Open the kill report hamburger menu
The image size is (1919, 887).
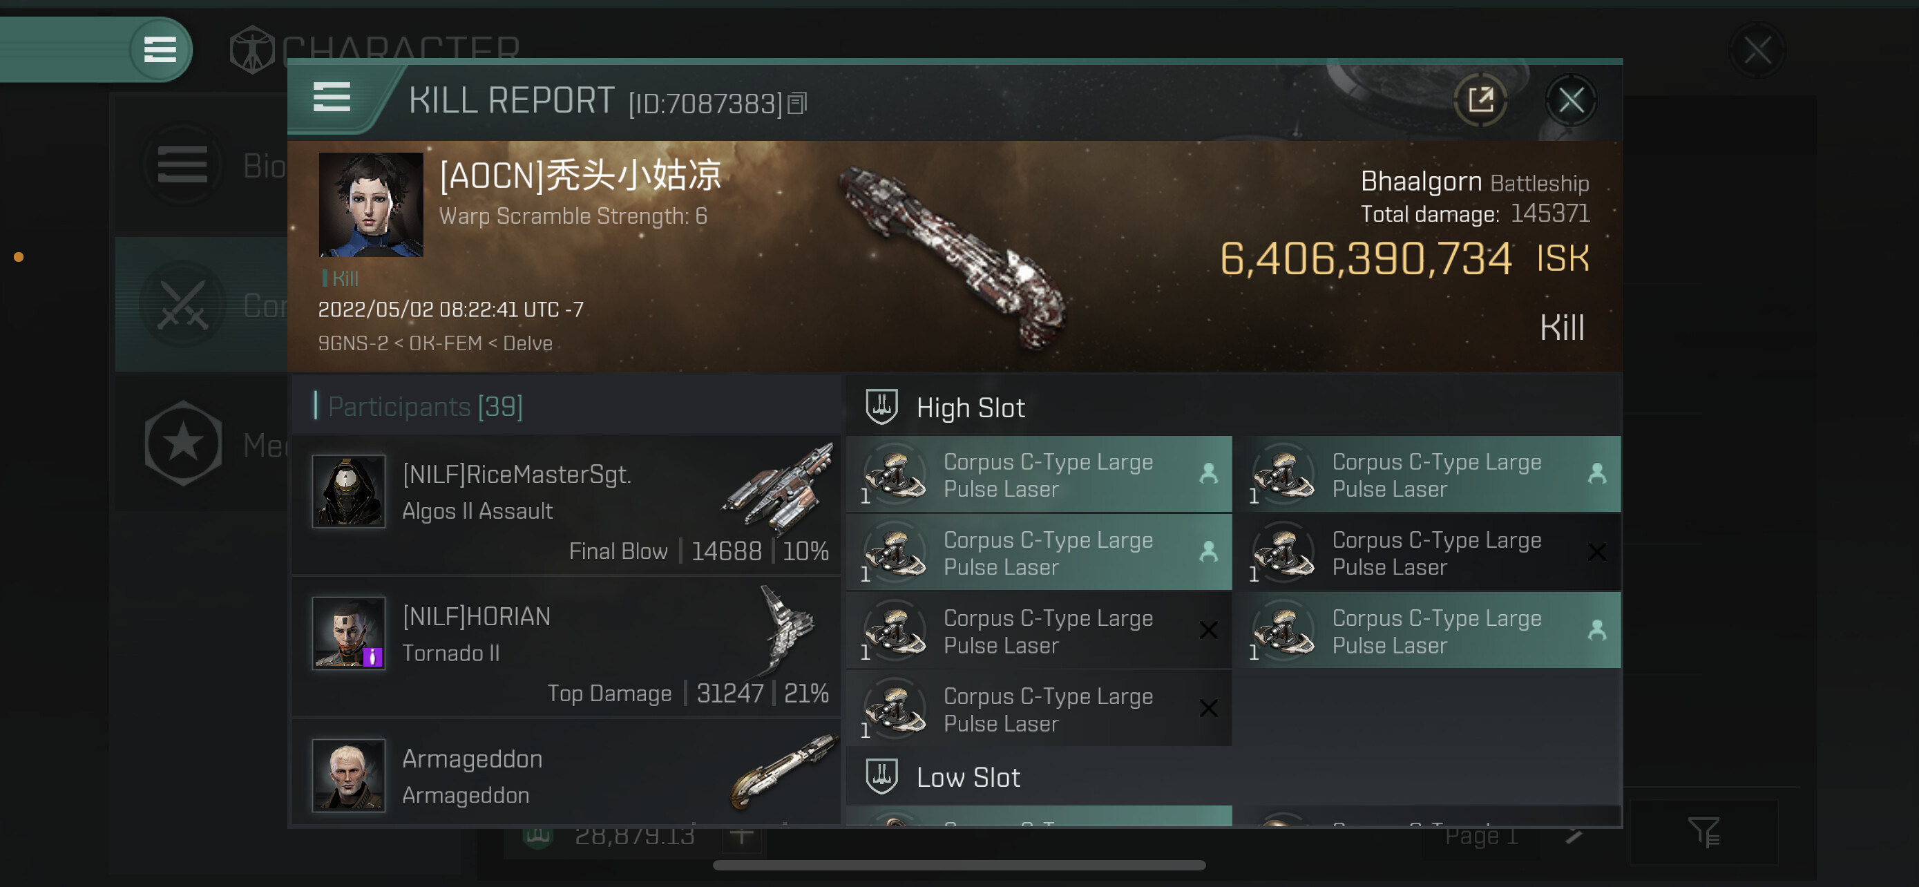click(332, 97)
